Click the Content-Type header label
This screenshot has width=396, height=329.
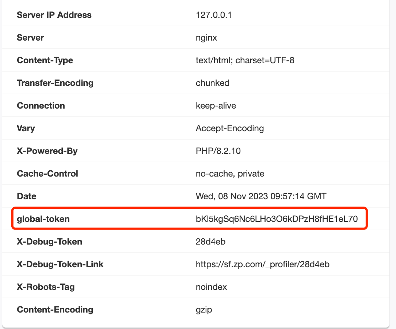(x=45, y=60)
